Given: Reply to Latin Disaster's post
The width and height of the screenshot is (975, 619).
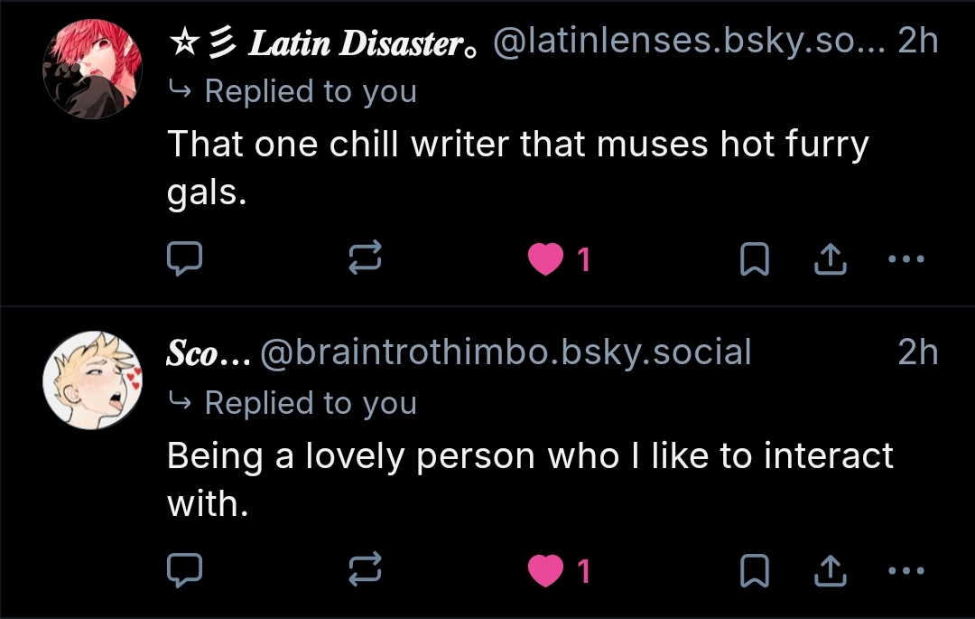Looking at the screenshot, I should coord(185,260).
